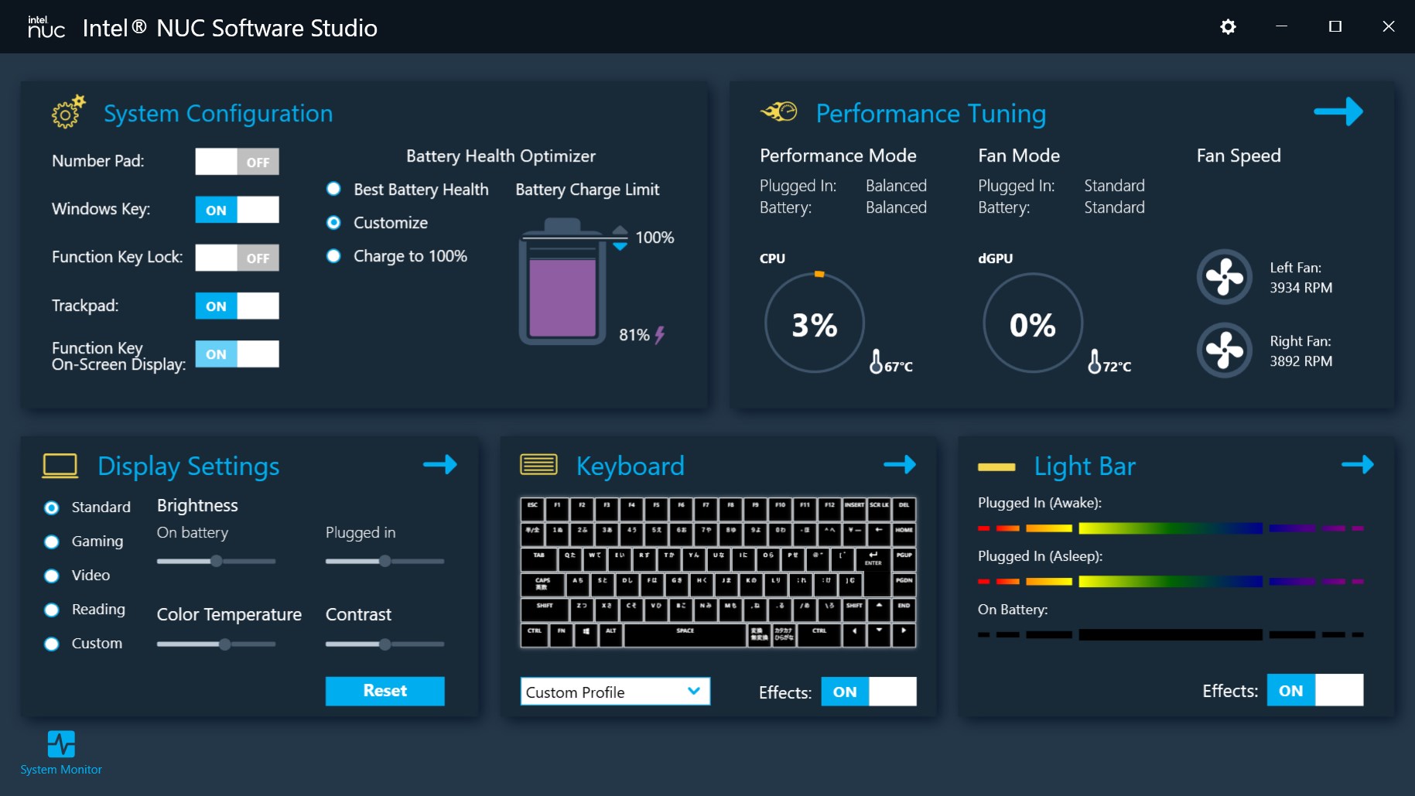Click the 3892 RPM right fan reading
1415x796 pixels.
tap(1301, 361)
